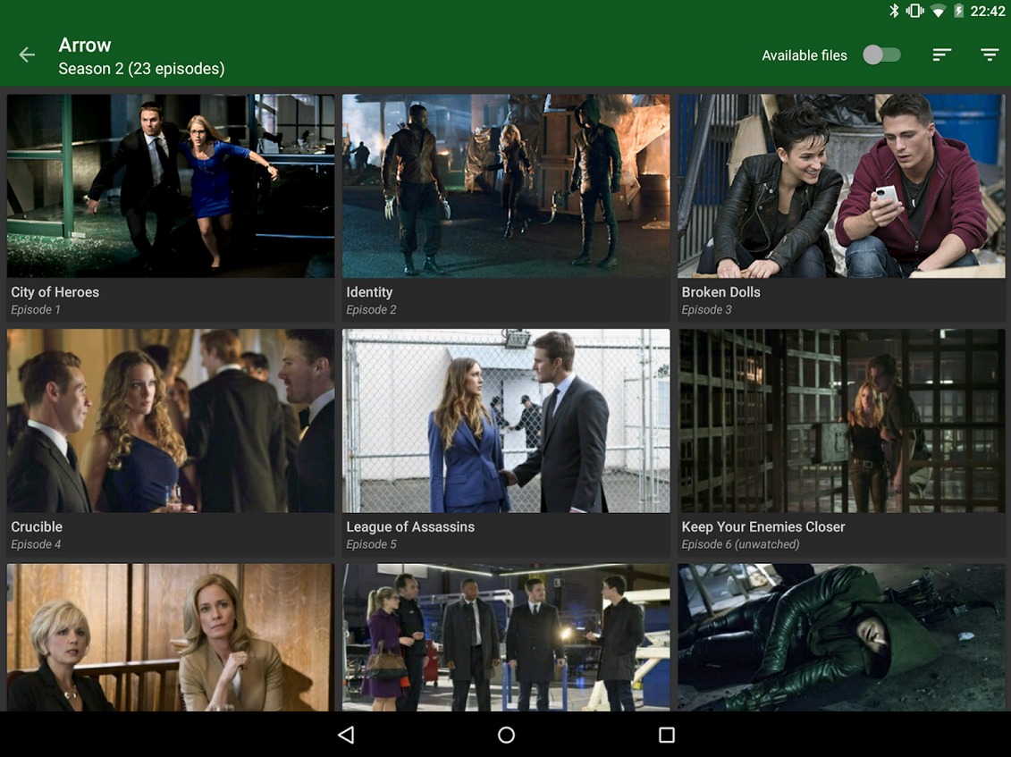
Task: Toggle the Available files switch
Action: (881, 55)
